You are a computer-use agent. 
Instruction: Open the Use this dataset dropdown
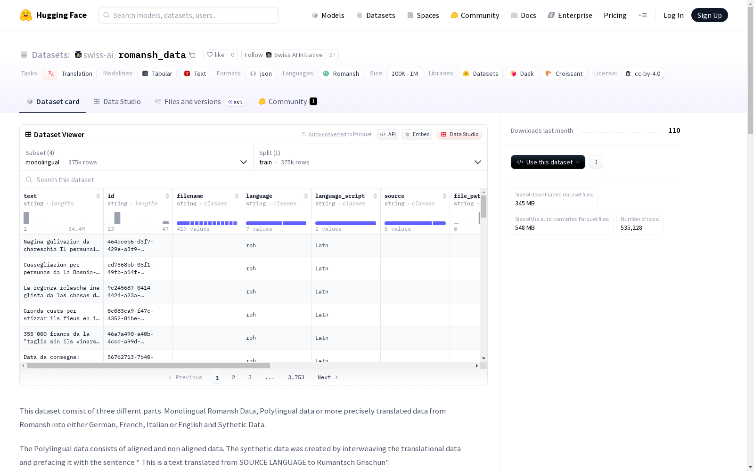pos(548,162)
